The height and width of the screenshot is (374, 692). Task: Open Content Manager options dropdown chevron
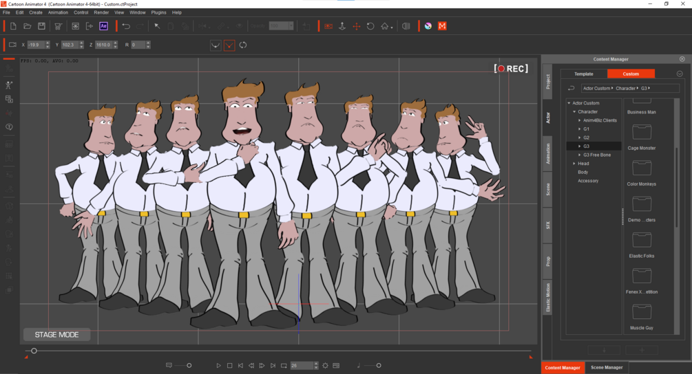click(680, 74)
